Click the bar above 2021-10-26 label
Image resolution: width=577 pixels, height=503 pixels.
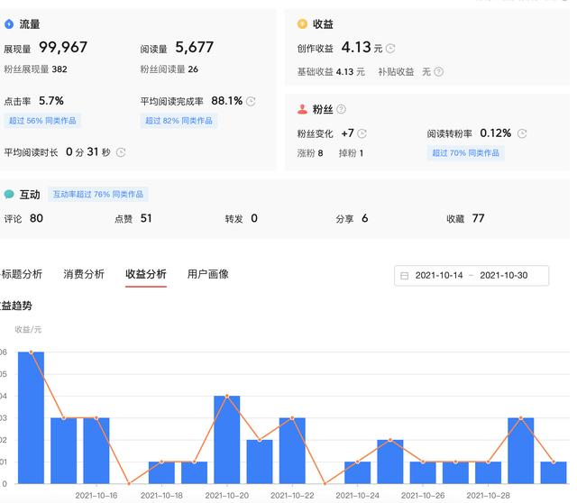(423, 472)
